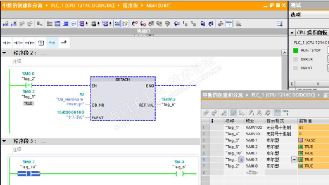This screenshot has width=329, height=185.
Task: Click the EVENT input value 16#C0000108
Action: click(x=71, y=112)
